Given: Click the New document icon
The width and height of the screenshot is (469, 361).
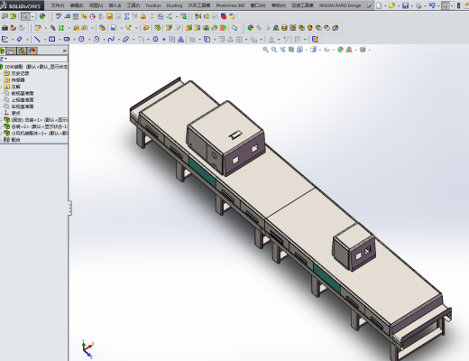Looking at the screenshot, I should click(x=379, y=5).
